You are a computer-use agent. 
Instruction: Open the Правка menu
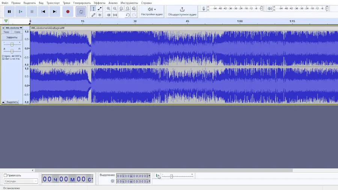coord(16,3)
